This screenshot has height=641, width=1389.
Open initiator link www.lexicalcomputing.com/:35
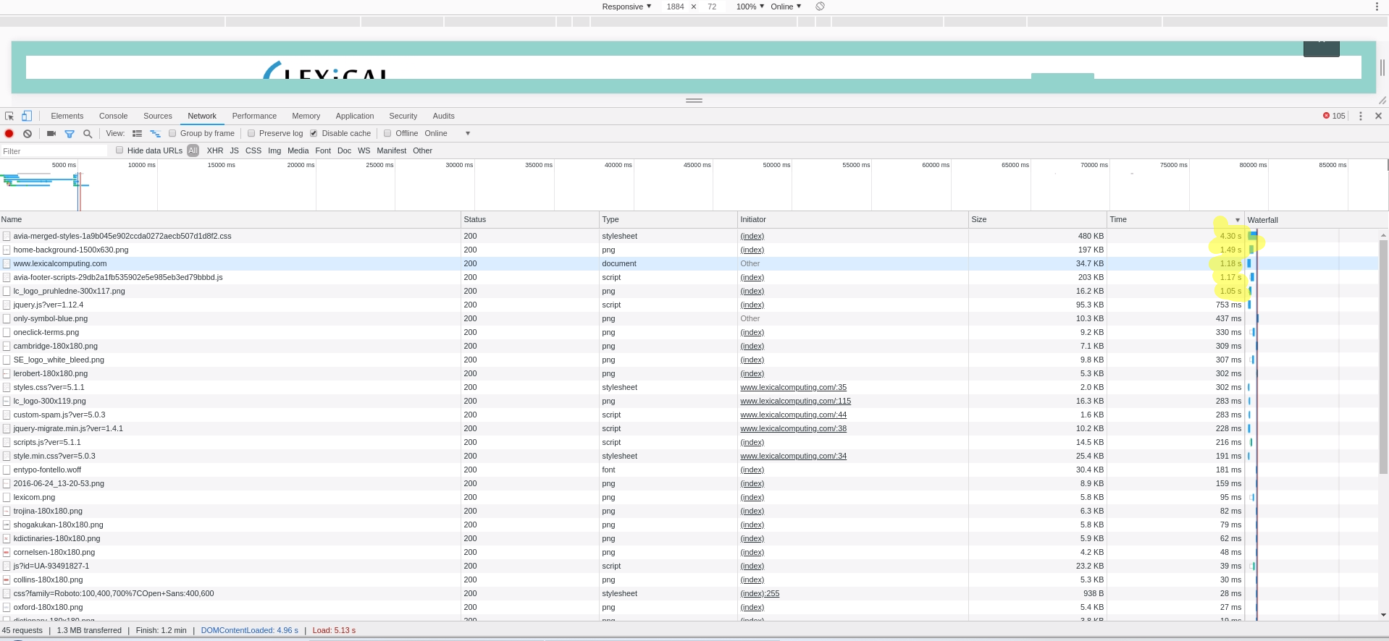pyautogui.click(x=793, y=387)
